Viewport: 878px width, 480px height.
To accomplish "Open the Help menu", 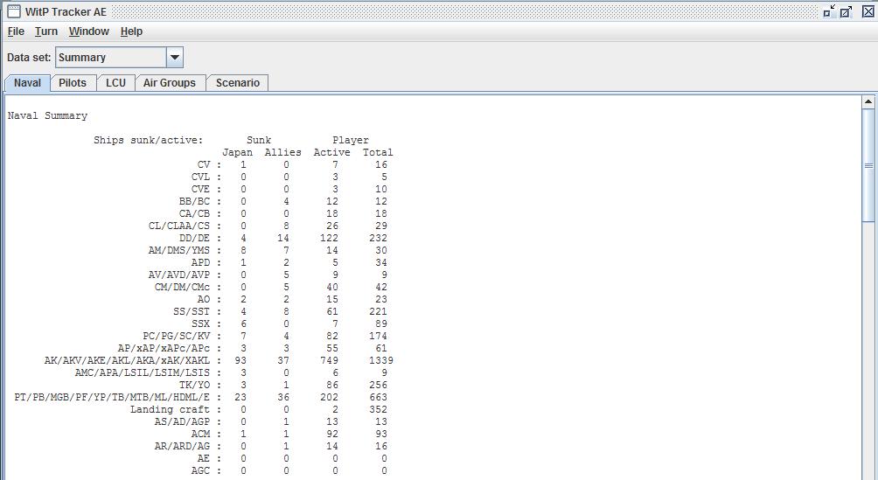I will point(131,31).
